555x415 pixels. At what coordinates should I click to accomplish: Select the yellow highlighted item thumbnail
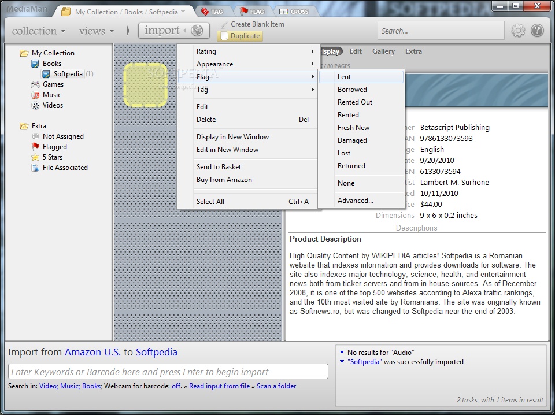pyautogui.click(x=145, y=85)
